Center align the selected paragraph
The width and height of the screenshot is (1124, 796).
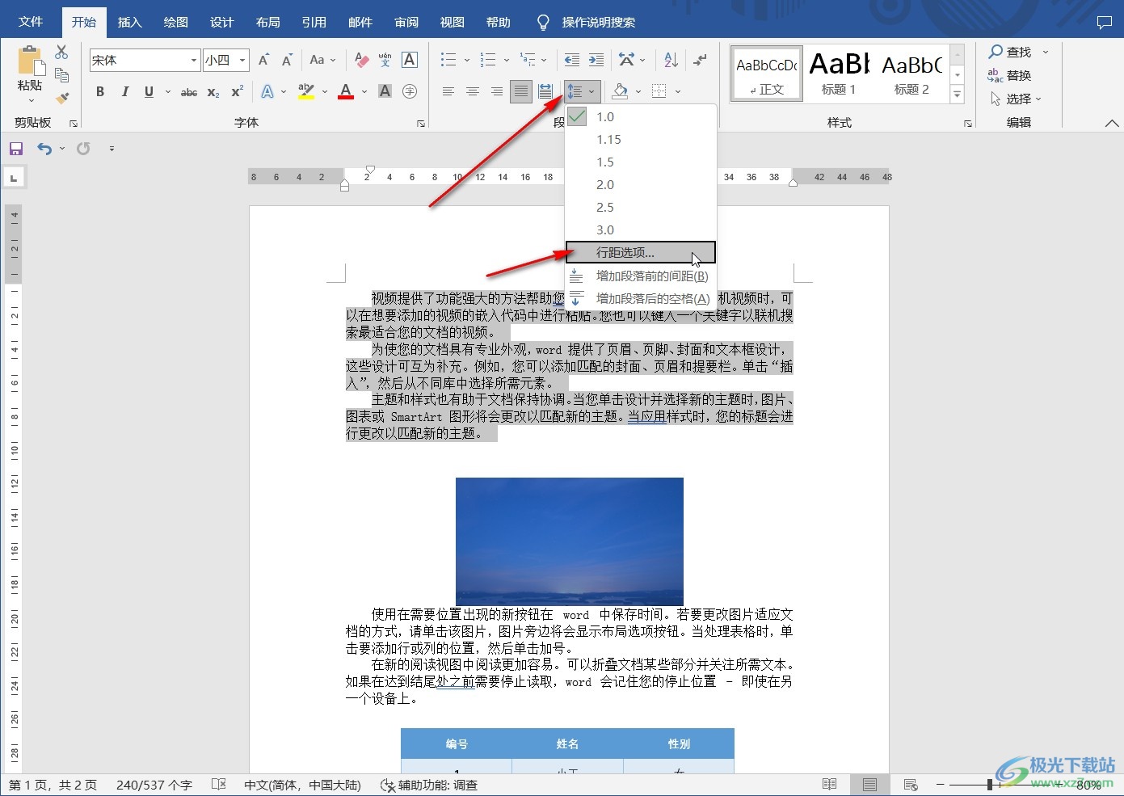(x=473, y=91)
